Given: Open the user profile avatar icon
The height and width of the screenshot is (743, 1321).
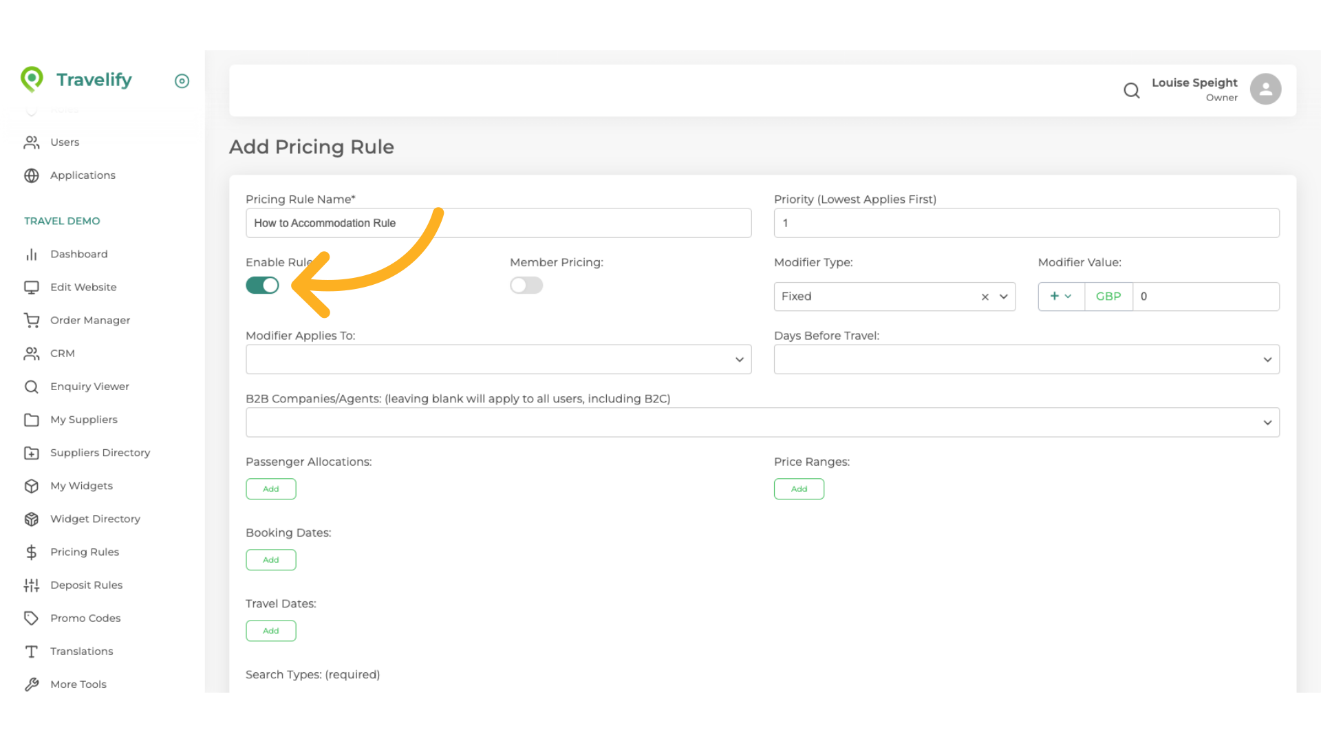Looking at the screenshot, I should click(x=1265, y=89).
